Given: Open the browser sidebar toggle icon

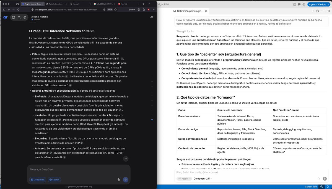Looking at the screenshot, I should 4,9.
